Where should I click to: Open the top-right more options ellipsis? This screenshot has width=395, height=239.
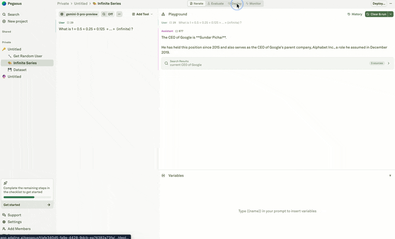pos(391,3)
